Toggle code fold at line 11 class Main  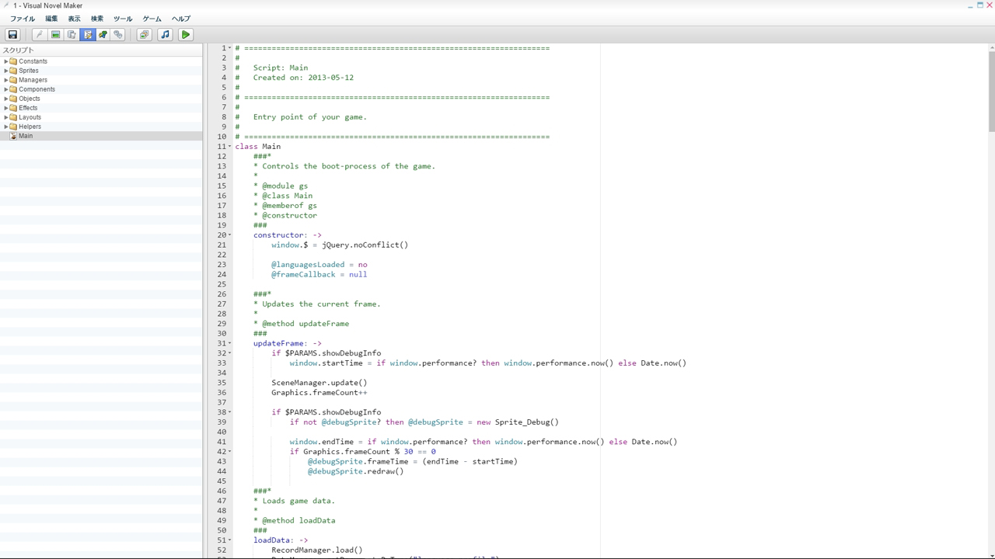(x=229, y=147)
